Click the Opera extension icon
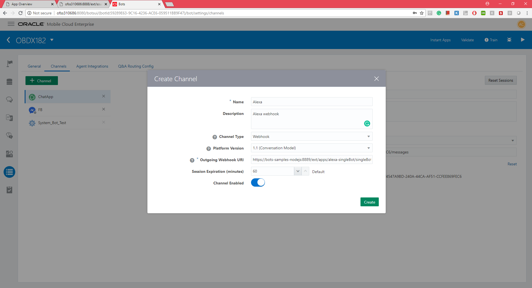 tap(474, 13)
